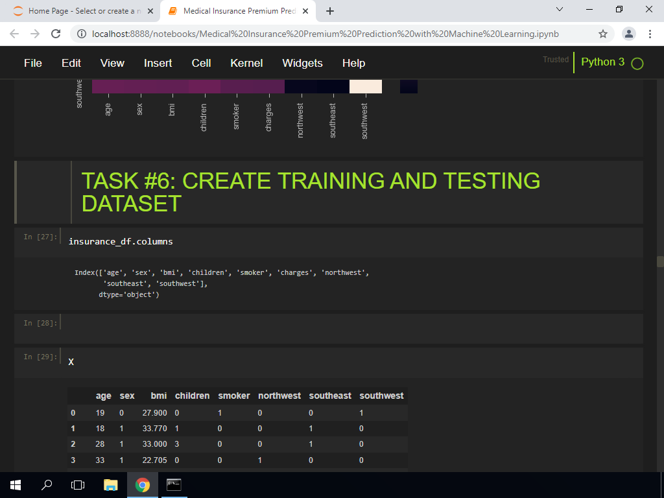Close the Home Page tab
Image resolution: width=664 pixels, height=498 pixels.
click(150, 12)
